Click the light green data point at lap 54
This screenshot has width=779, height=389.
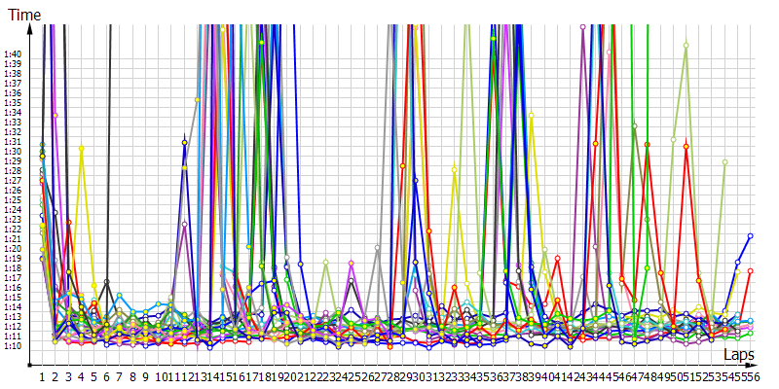point(724,162)
